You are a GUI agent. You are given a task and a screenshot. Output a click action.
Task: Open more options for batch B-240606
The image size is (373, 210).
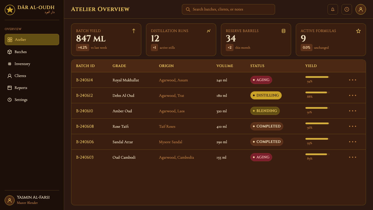click(x=353, y=142)
